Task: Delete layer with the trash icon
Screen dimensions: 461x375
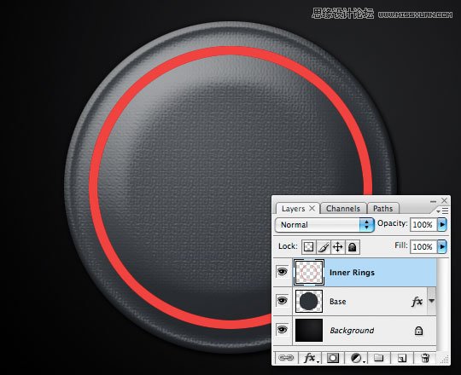Action: coord(425,358)
